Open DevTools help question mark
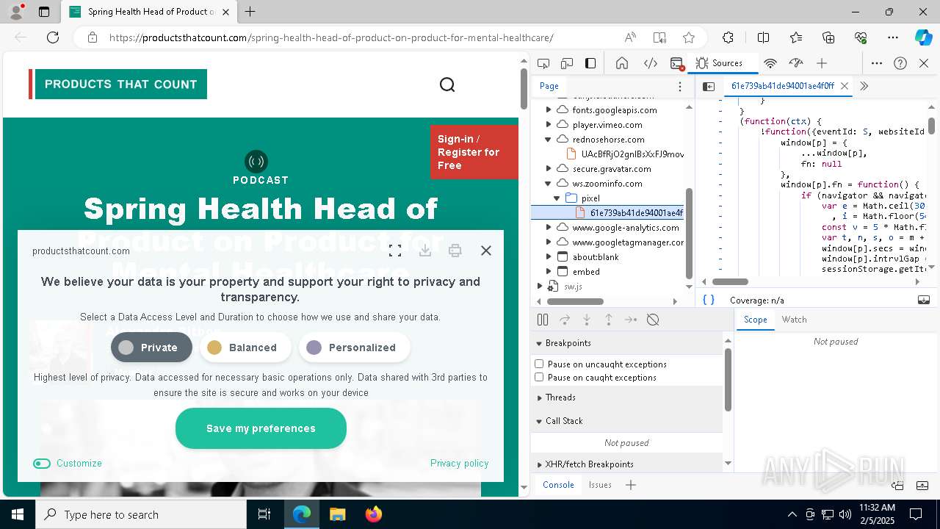Viewport: 940px width, 529px height. (x=900, y=63)
